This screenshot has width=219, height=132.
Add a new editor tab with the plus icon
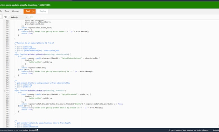(31, 17)
